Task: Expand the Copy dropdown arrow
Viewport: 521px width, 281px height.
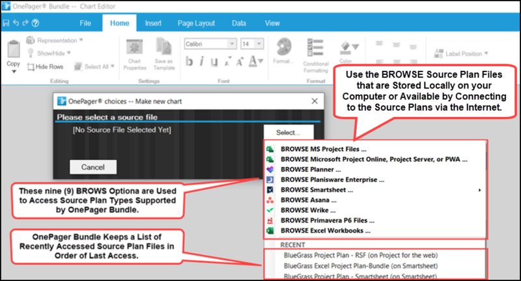Action: tap(14, 72)
